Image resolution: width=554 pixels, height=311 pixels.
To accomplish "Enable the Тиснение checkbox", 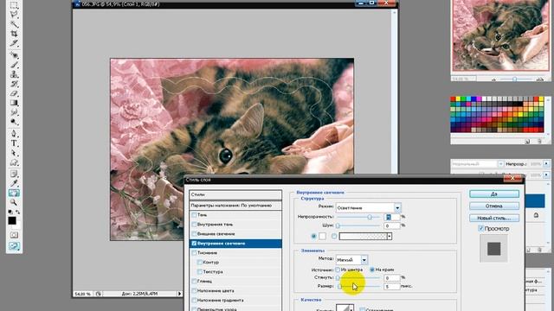I will pyautogui.click(x=194, y=253).
